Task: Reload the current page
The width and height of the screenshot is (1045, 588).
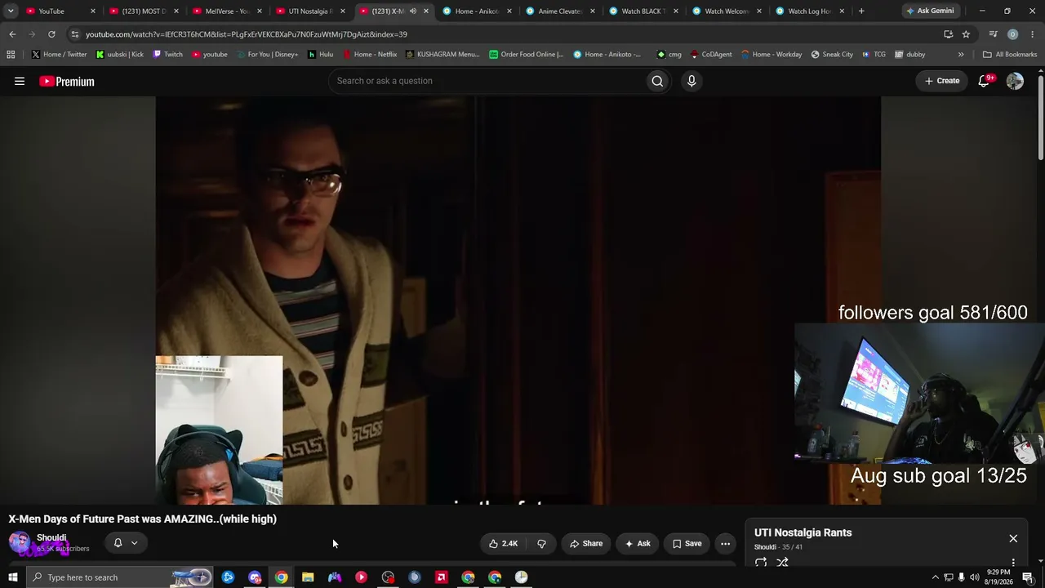Action: click(51, 34)
